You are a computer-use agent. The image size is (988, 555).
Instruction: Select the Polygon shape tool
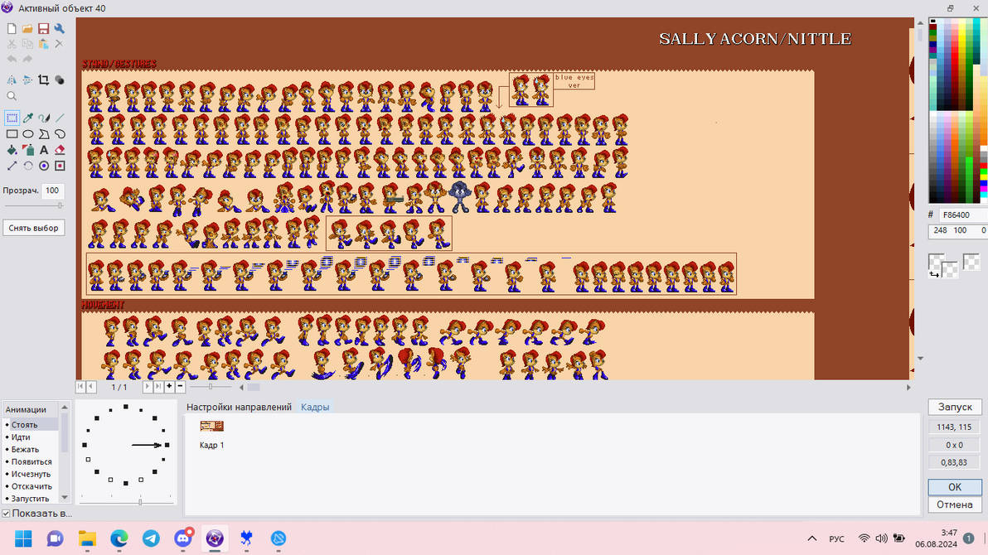tap(43, 134)
